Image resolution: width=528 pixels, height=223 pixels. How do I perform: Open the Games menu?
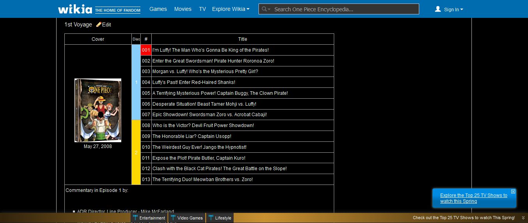click(158, 9)
